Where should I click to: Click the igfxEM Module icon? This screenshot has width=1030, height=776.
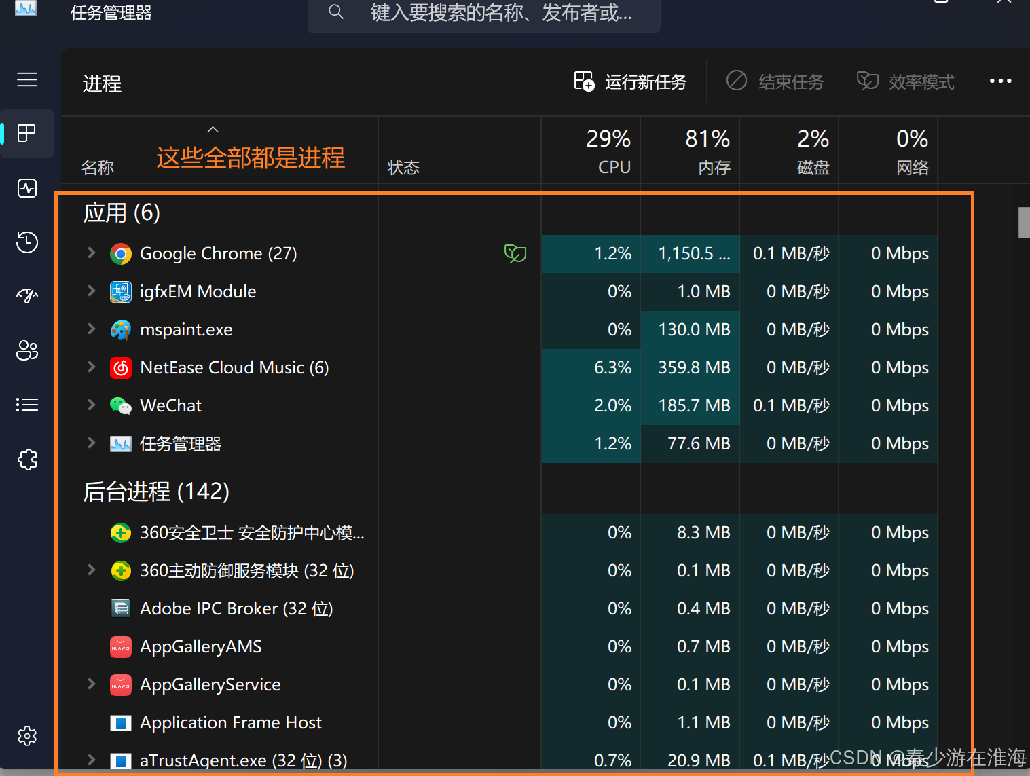pyautogui.click(x=121, y=292)
